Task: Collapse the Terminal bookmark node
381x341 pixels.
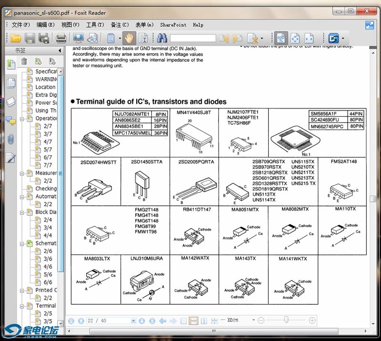Action: tap(22, 306)
